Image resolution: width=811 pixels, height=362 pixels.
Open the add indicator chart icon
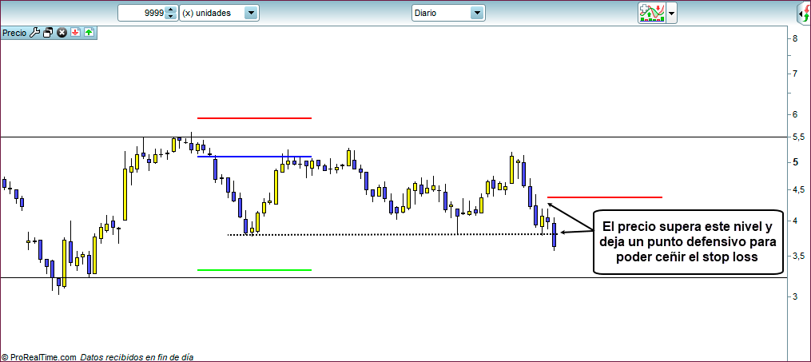tap(651, 13)
